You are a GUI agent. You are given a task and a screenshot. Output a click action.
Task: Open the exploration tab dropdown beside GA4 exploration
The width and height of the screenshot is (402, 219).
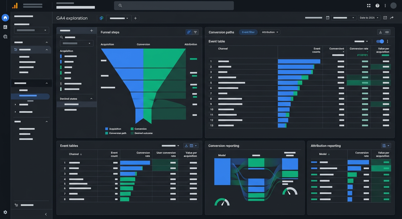(119, 18)
